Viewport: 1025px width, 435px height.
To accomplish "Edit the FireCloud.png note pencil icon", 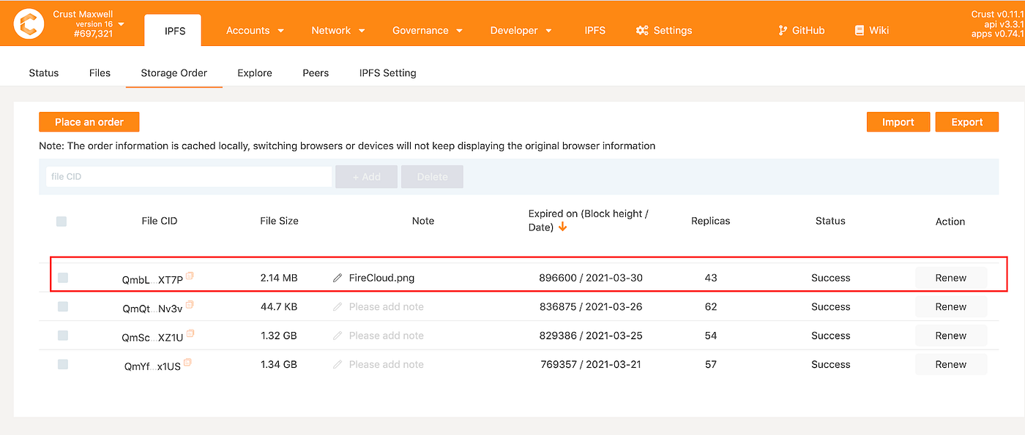I will [338, 278].
